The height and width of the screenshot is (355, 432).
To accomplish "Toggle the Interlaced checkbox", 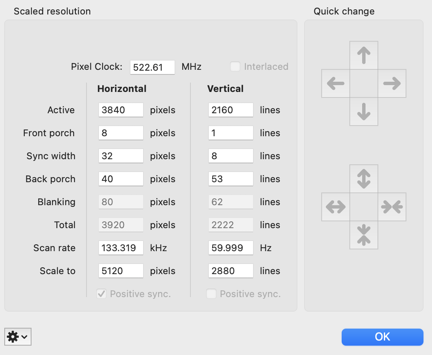I will point(235,66).
